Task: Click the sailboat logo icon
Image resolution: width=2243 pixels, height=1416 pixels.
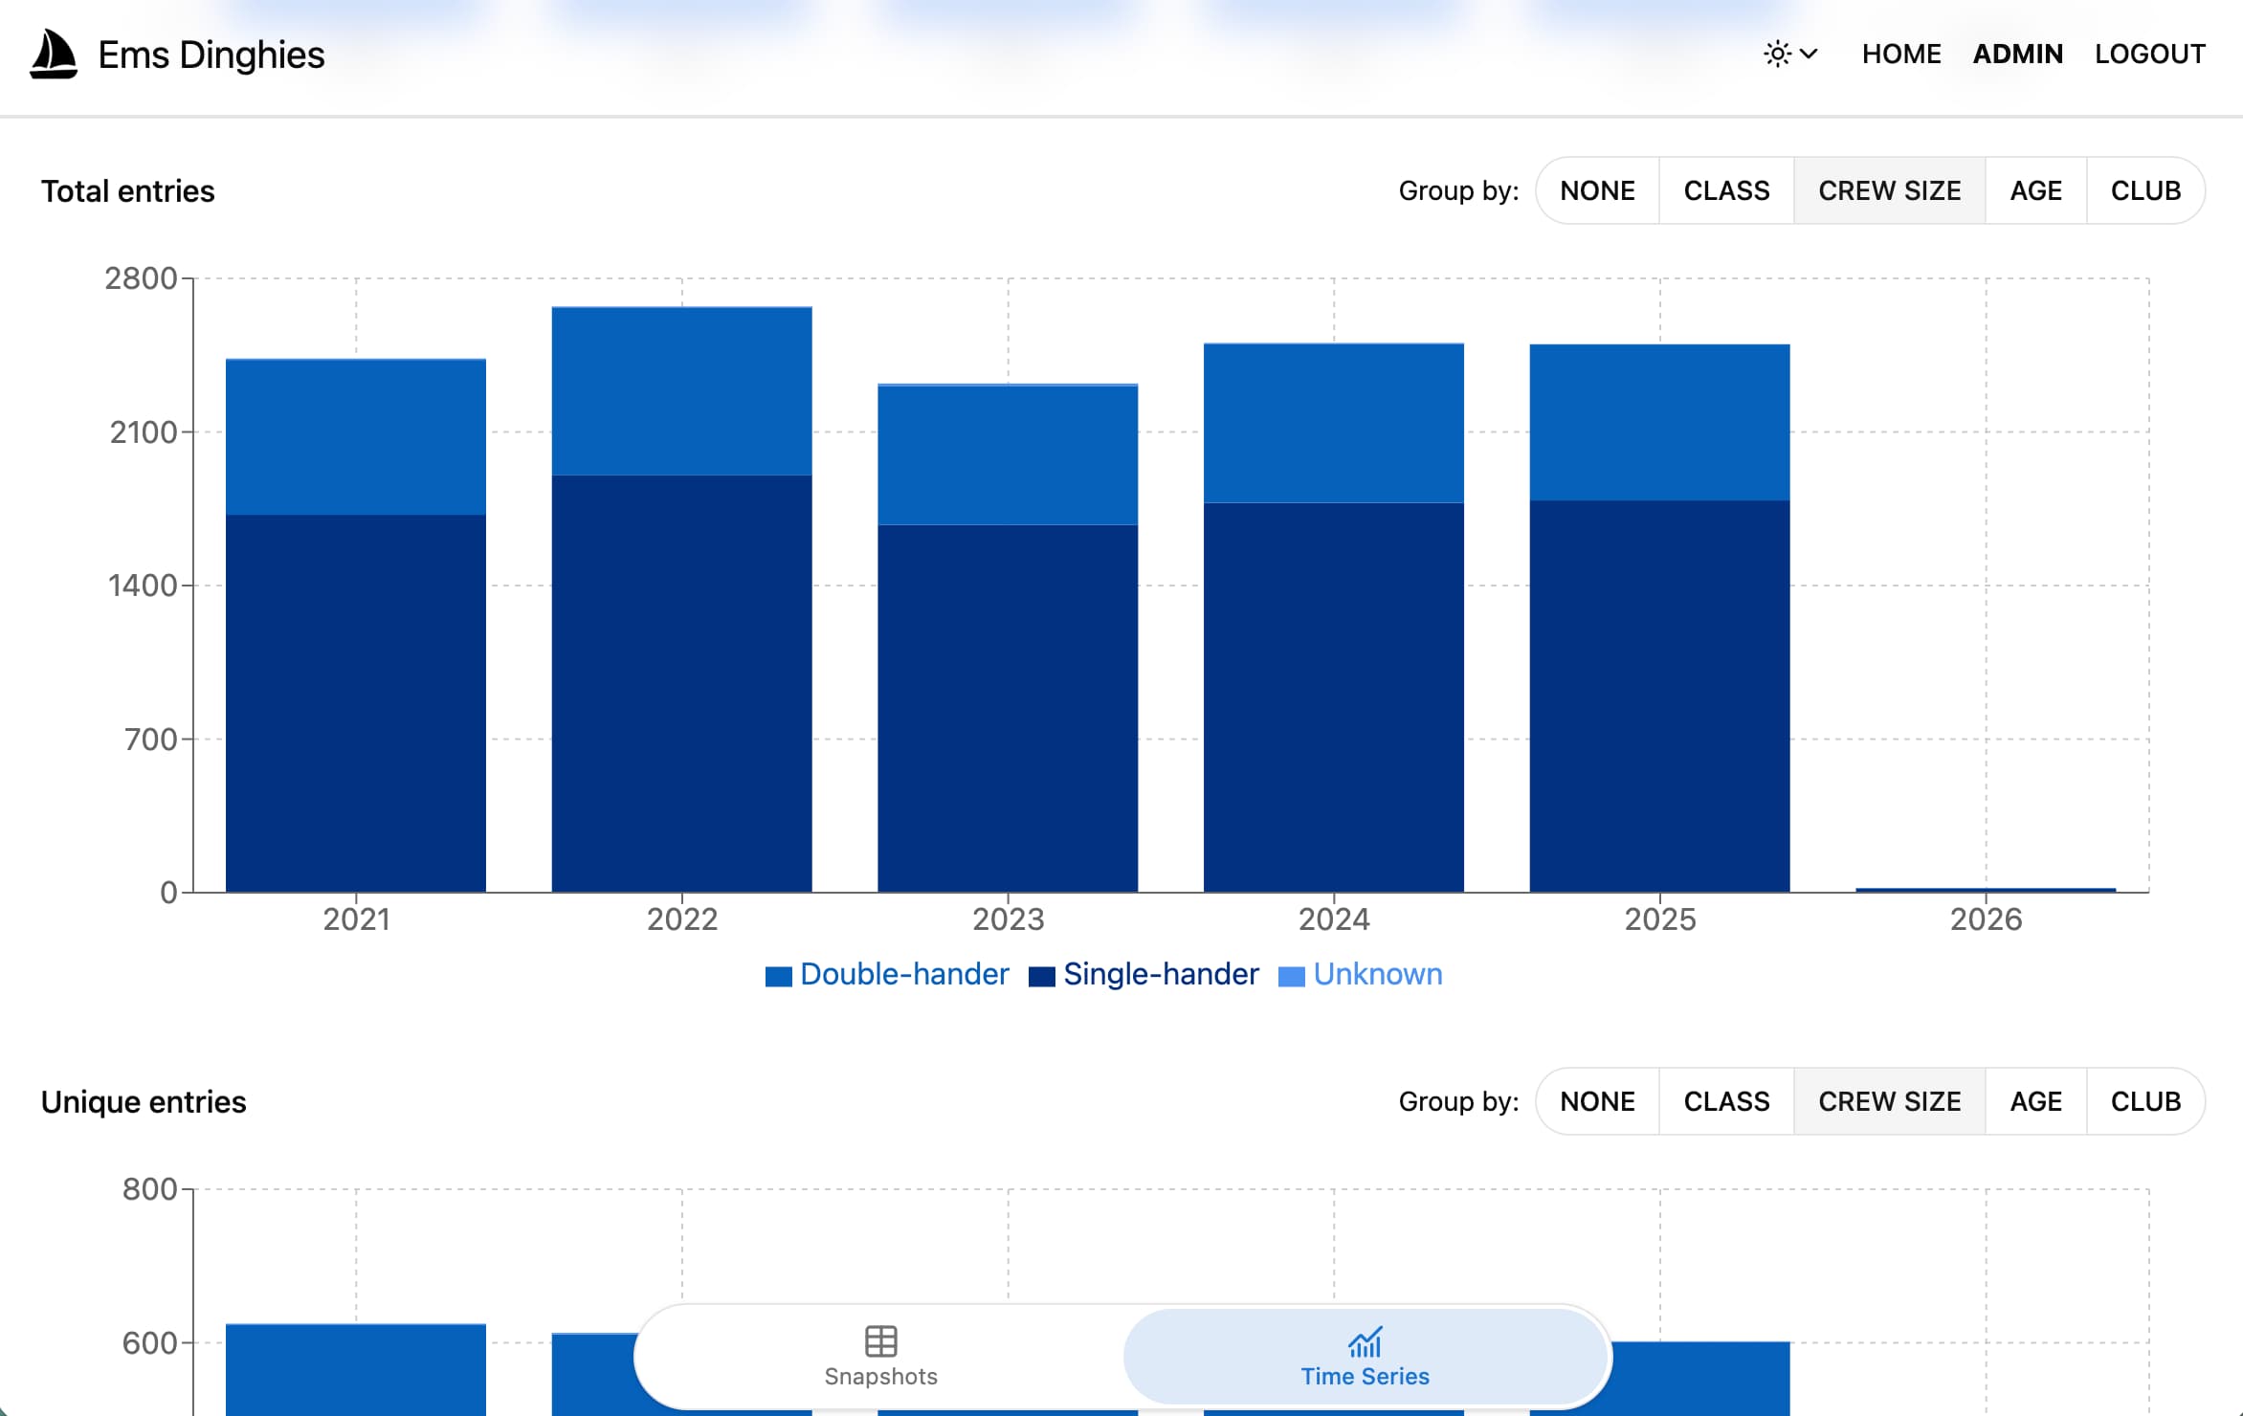Action: (54, 55)
